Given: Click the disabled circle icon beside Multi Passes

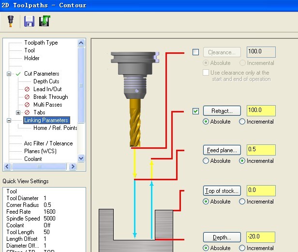Looking at the screenshot, I should (x=27, y=105).
